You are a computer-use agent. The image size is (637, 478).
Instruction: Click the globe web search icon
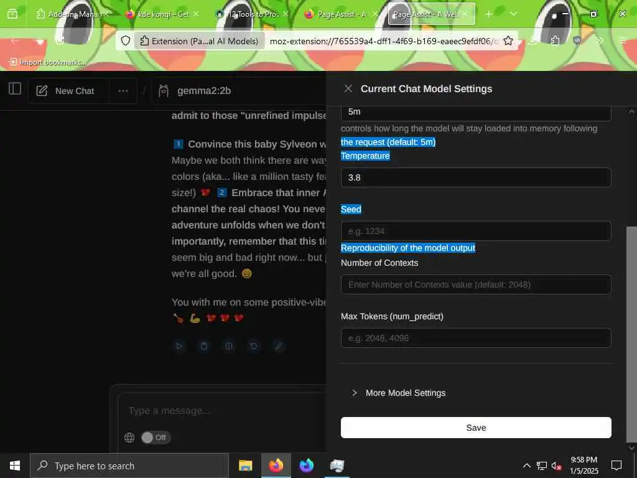point(129,438)
